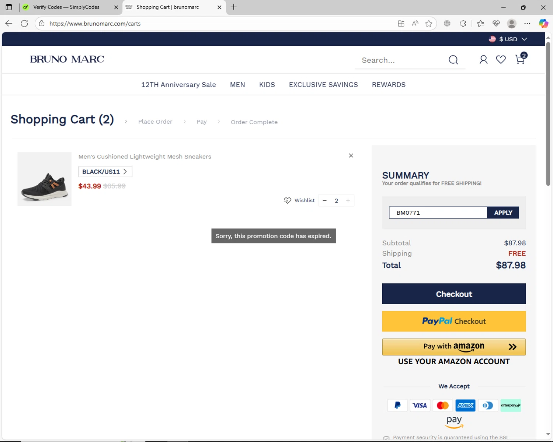Click the $87.98 Total amount

[511, 265]
